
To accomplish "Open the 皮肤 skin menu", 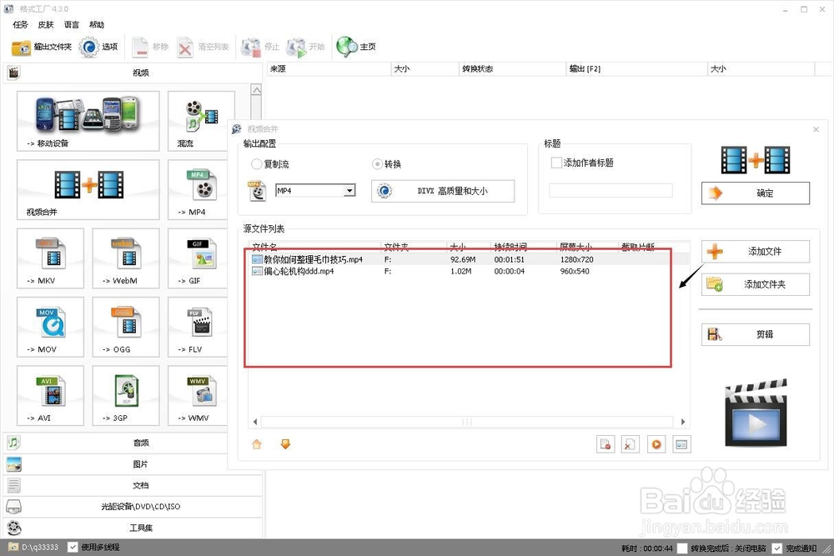I will coord(46,24).
